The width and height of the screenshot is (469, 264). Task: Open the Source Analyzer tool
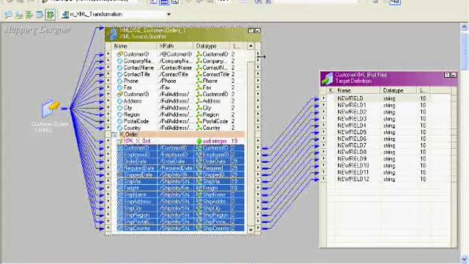click(x=8, y=15)
